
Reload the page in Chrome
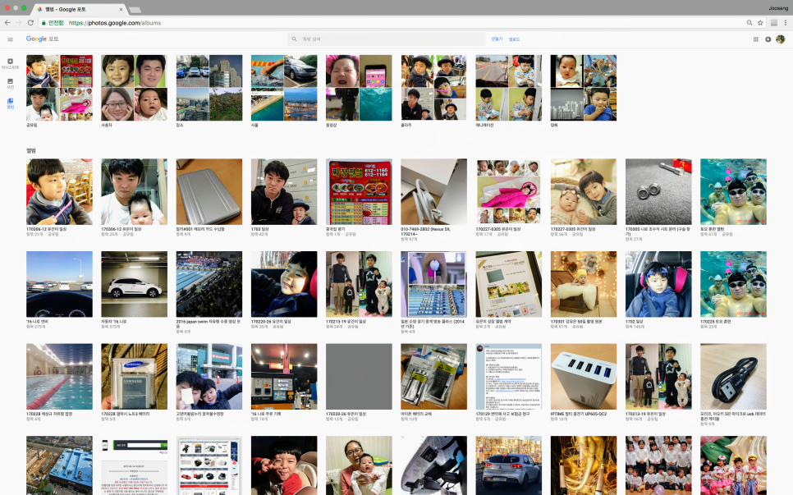coord(30,23)
